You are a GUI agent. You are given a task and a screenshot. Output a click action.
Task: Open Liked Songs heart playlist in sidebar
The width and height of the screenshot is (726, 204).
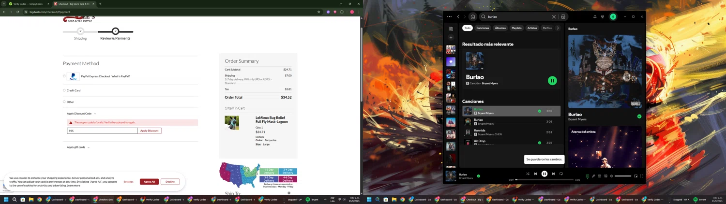coord(451,61)
